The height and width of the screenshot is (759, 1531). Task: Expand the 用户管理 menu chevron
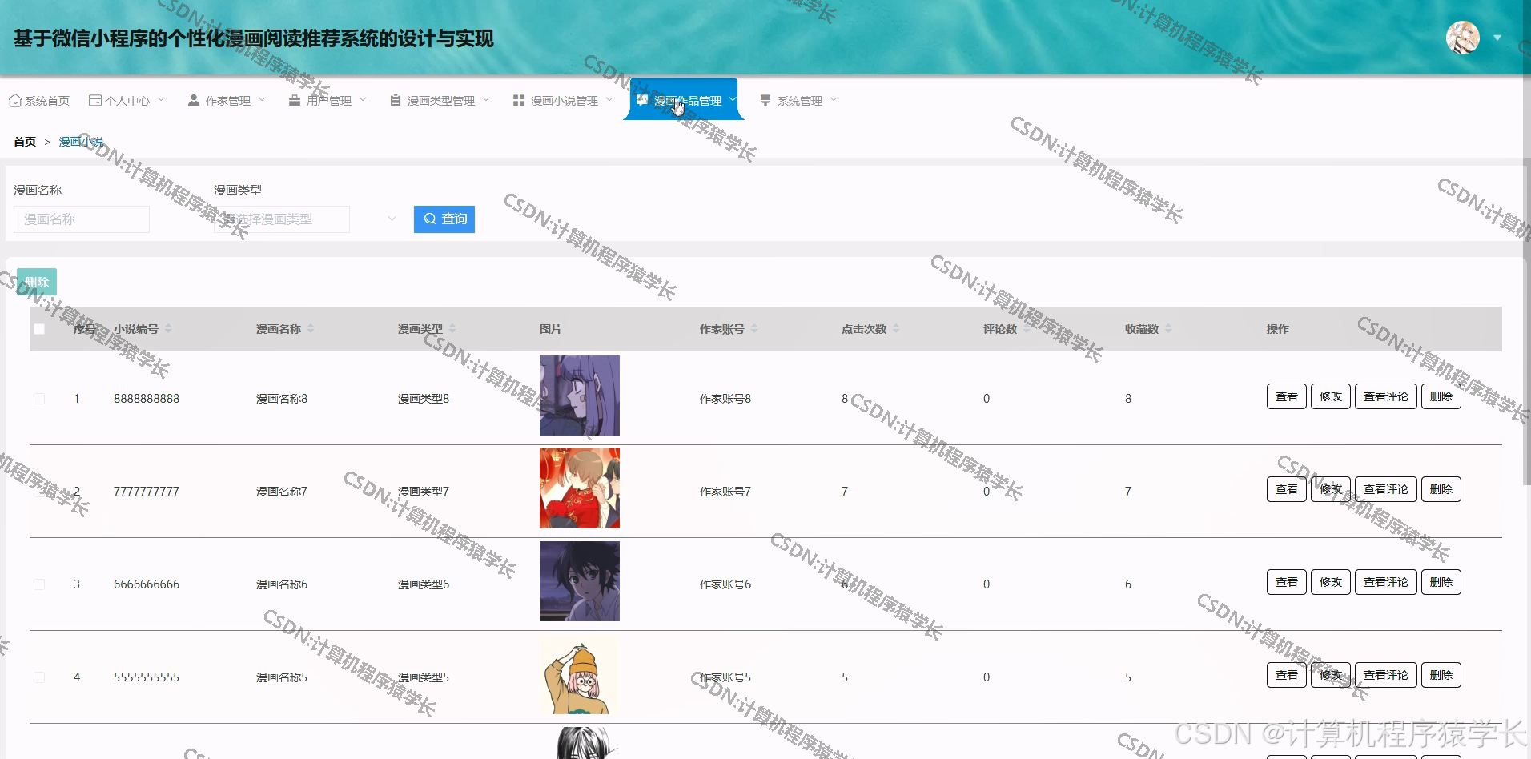click(x=363, y=100)
